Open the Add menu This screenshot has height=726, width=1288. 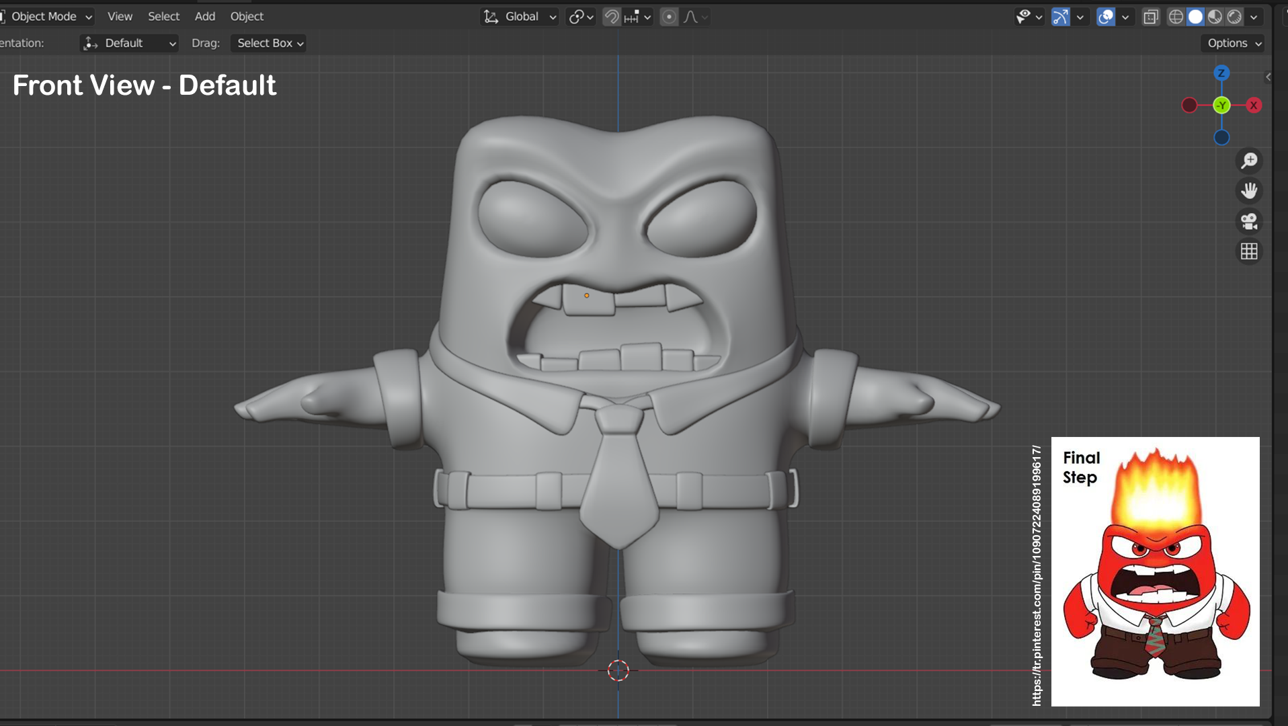tap(205, 16)
